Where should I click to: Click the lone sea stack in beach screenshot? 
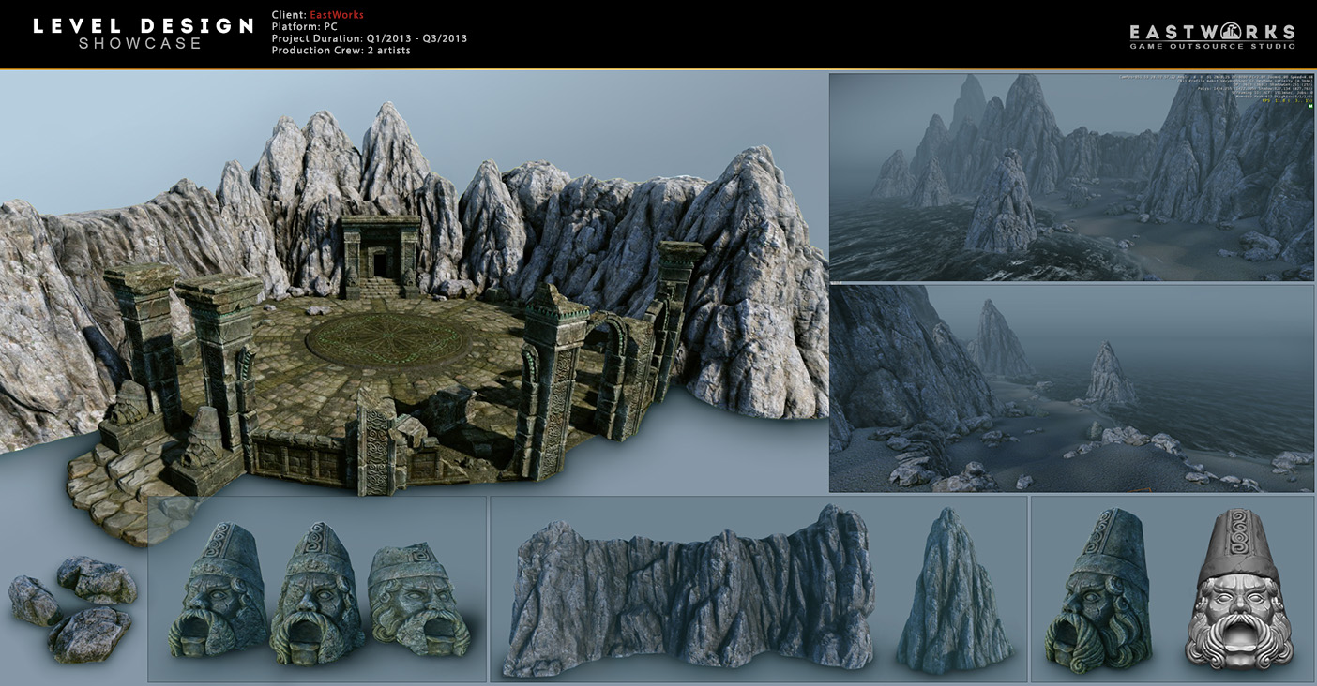(1110, 375)
